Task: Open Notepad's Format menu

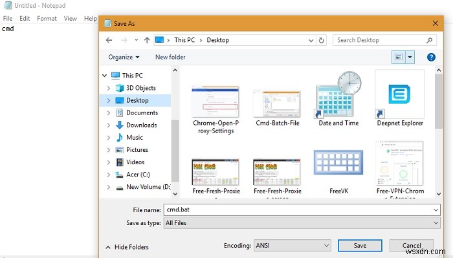Action: pyautogui.click(x=47, y=19)
